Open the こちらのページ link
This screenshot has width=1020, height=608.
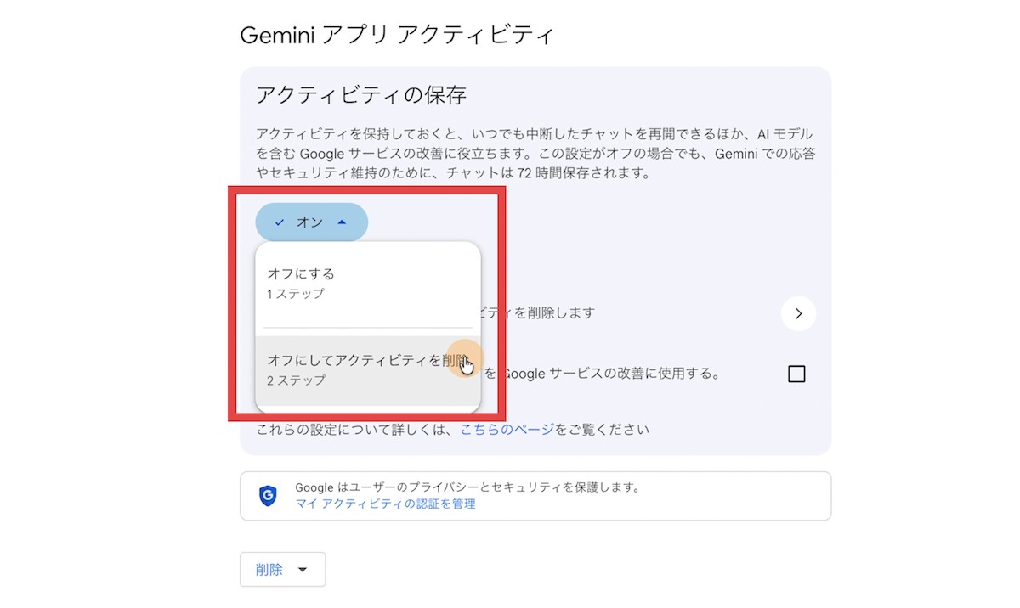click(x=507, y=430)
